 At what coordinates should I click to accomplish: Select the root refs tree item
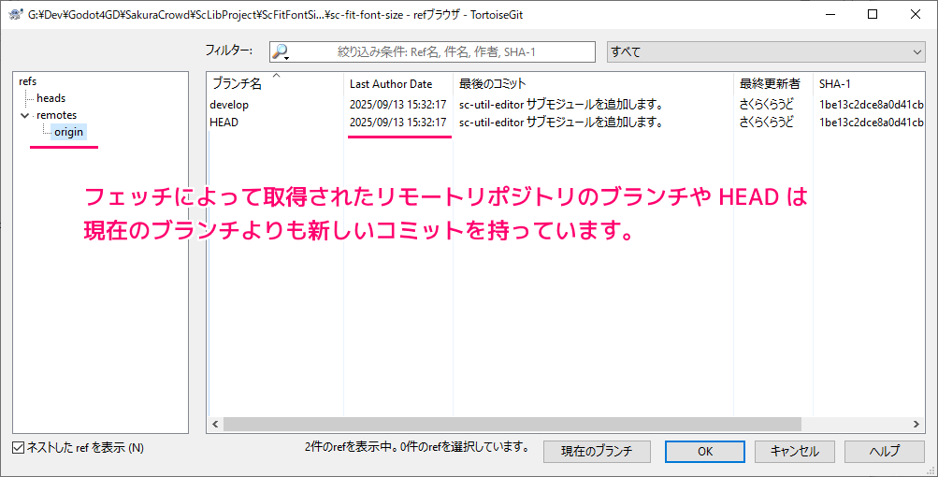click(x=28, y=81)
